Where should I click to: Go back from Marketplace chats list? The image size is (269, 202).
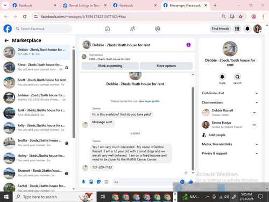[x=6, y=41]
